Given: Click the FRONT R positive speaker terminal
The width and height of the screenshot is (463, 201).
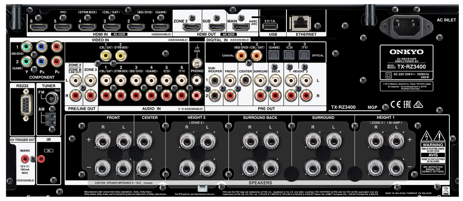Looking at the screenshot, I should tap(102, 141).
